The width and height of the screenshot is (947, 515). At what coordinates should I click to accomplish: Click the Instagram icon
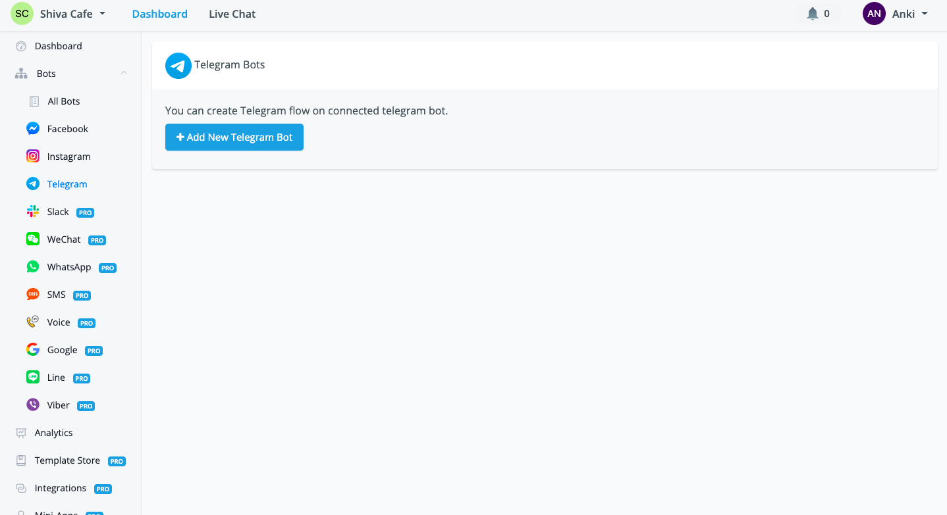33,157
